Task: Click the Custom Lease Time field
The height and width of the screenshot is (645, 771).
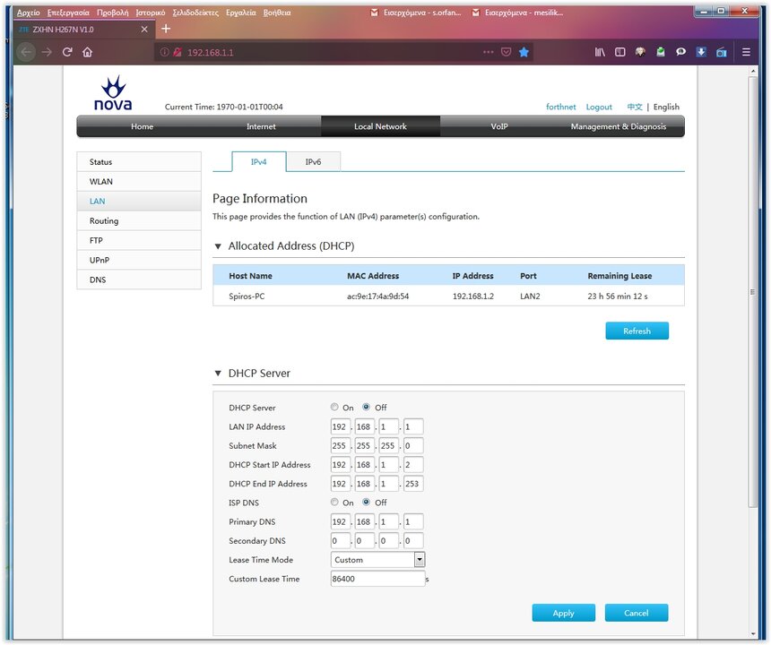Action: point(377,579)
